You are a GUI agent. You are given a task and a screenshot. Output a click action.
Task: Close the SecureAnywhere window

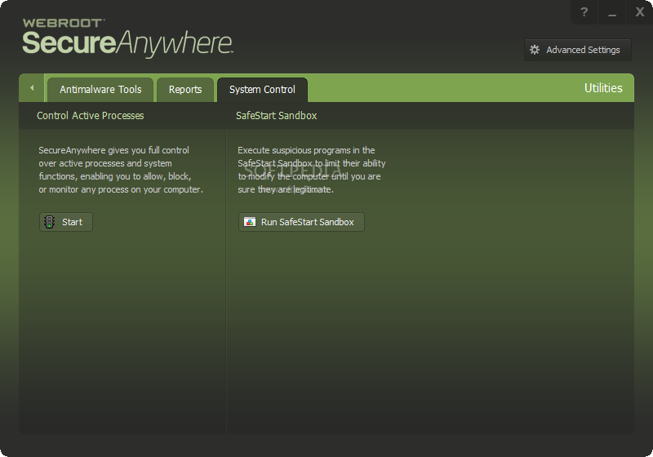coord(640,12)
